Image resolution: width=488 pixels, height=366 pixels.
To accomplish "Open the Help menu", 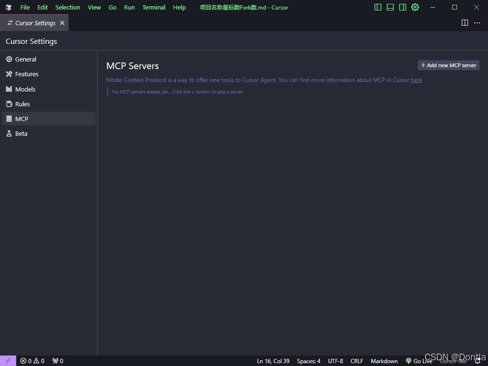I will tap(179, 7).
